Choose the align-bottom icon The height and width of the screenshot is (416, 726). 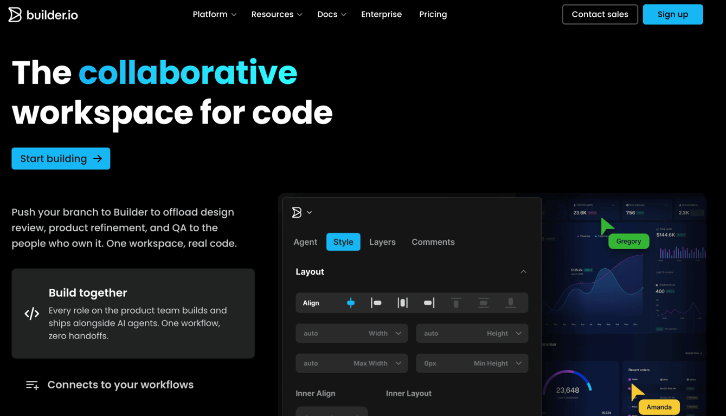[511, 303]
